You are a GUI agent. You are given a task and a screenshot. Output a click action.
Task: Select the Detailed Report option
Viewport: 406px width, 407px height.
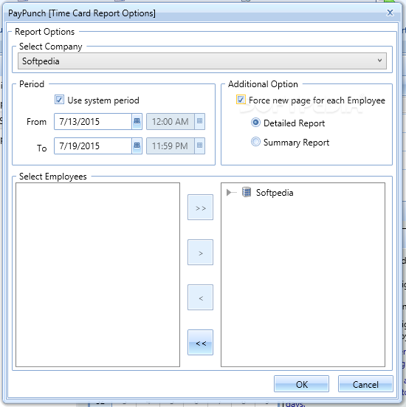coord(255,123)
